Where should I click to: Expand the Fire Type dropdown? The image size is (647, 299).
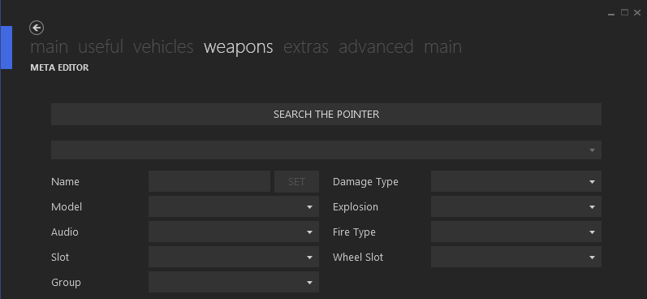tap(515, 232)
